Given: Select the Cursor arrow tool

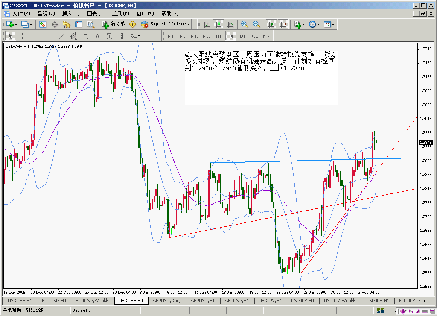Looking at the screenshot, I should click(x=10, y=36).
